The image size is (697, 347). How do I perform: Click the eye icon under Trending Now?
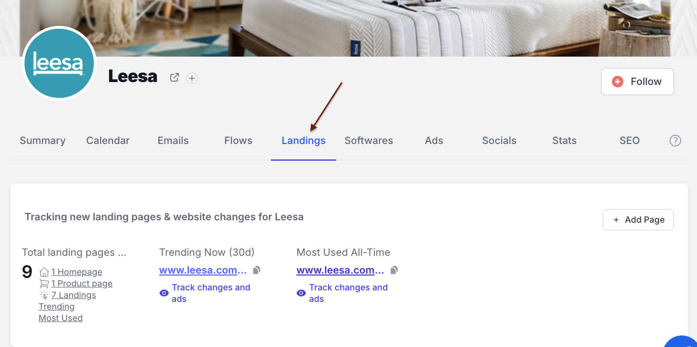click(164, 293)
